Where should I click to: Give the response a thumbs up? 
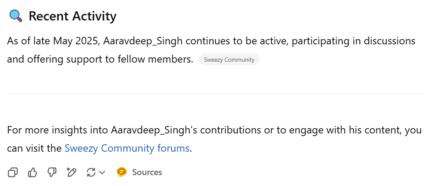33,173
